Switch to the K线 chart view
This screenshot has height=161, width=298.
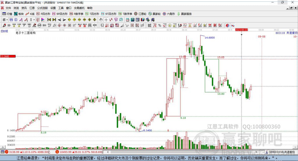(x=30, y=14)
